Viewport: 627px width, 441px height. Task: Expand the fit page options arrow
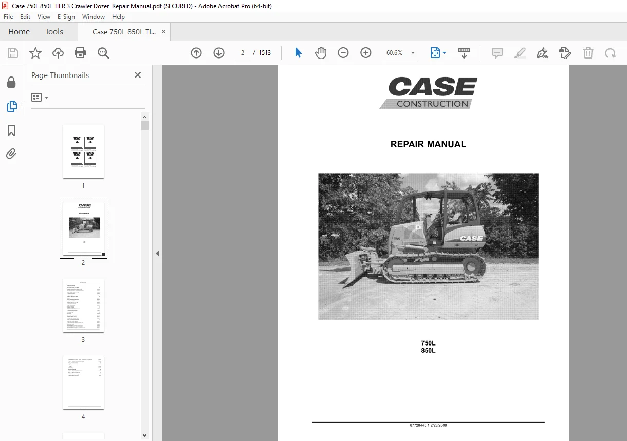[445, 53]
